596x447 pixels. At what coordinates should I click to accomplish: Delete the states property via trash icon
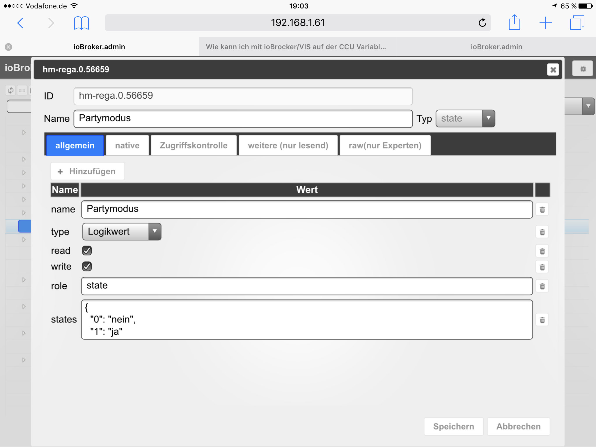click(x=542, y=320)
